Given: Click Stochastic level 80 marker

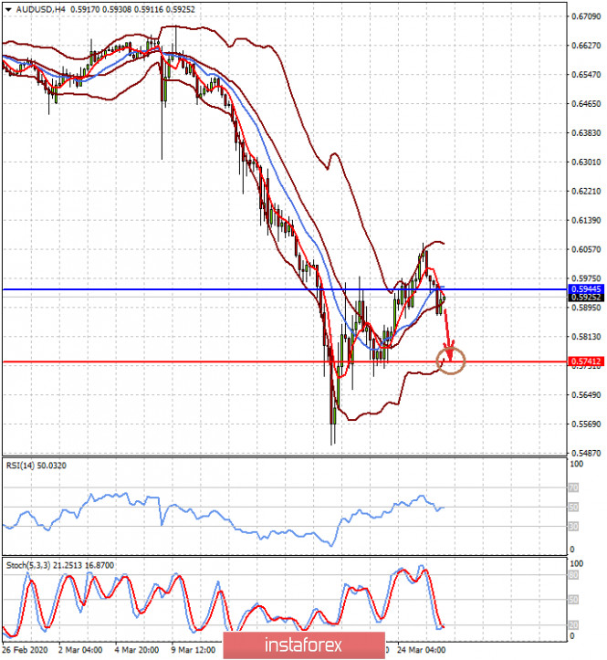Looking at the screenshot, I should pos(573,575).
